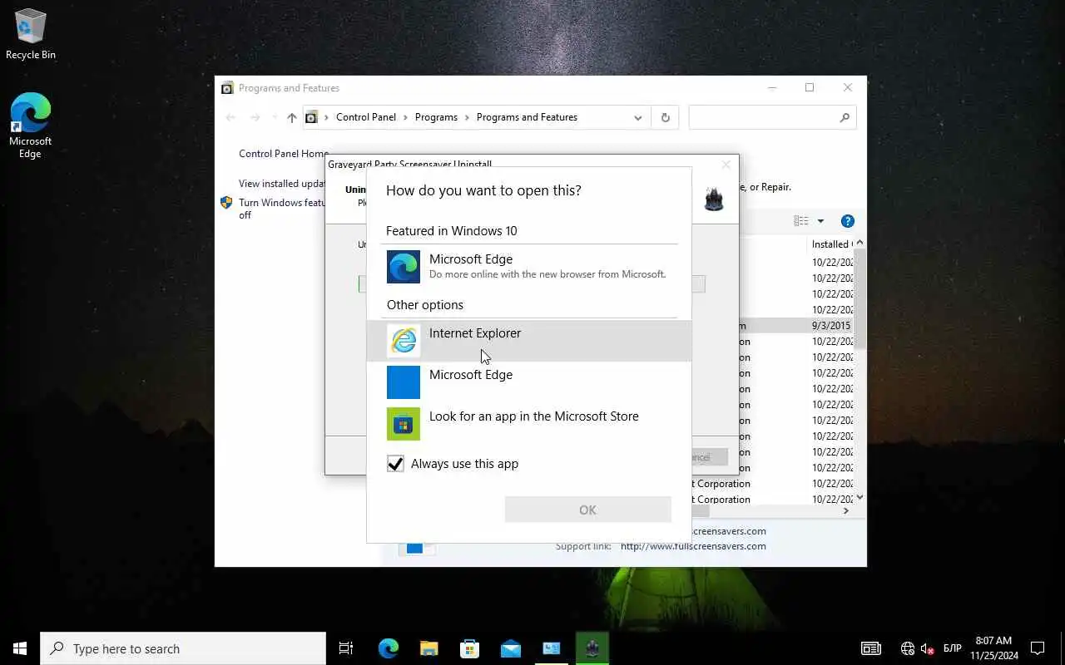Open Mail app from taskbar
The width and height of the screenshot is (1065, 665).
pos(510,648)
